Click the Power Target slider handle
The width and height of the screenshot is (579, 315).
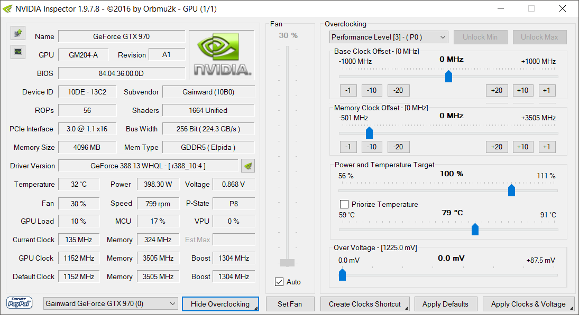click(x=511, y=190)
